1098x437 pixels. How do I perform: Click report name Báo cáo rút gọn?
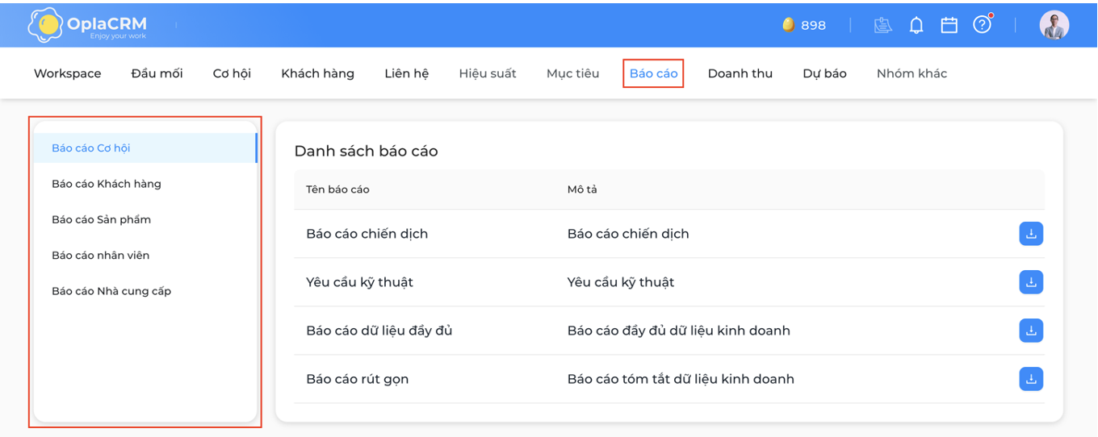358,379
